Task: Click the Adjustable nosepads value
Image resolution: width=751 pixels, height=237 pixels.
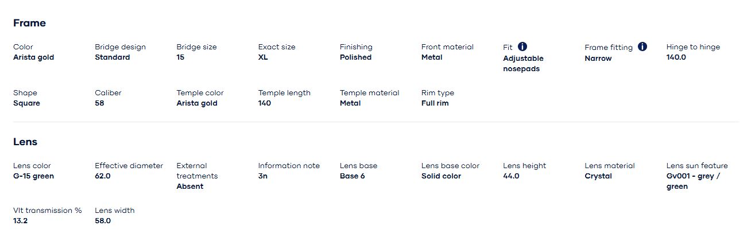Action: click(x=523, y=64)
